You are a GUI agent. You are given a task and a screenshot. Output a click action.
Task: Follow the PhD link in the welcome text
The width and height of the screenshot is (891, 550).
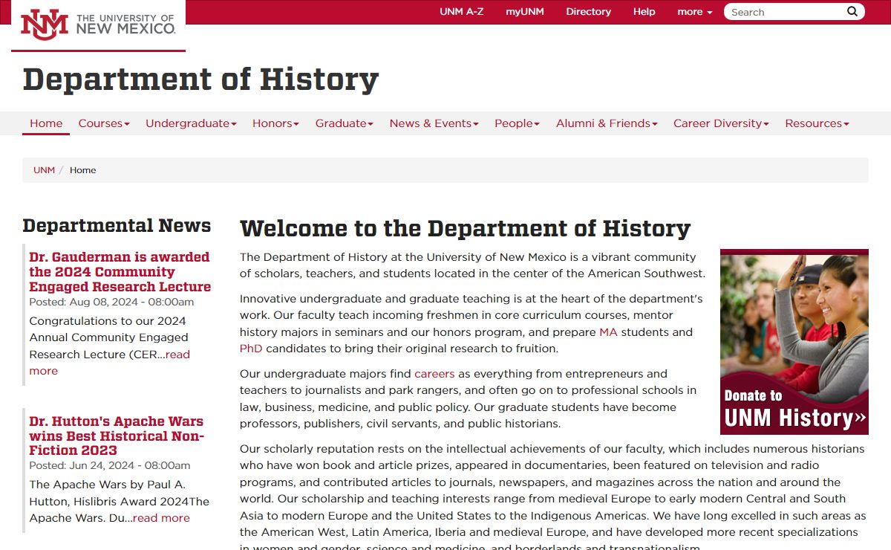point(251,349)
